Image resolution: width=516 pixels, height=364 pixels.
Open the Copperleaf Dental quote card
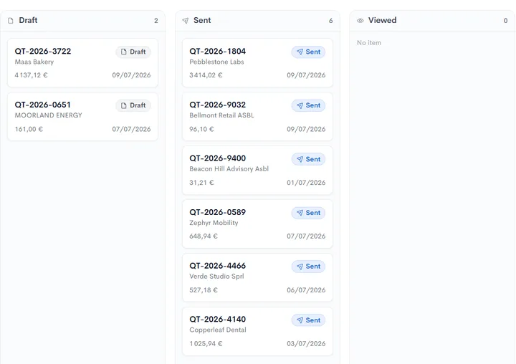click(x=257, y=331)
